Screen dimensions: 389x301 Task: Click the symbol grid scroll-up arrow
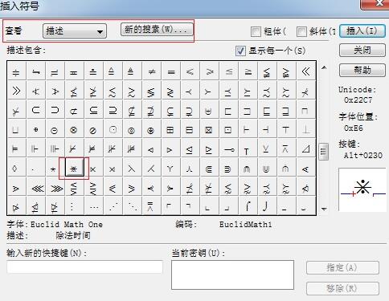coord(324,67)
